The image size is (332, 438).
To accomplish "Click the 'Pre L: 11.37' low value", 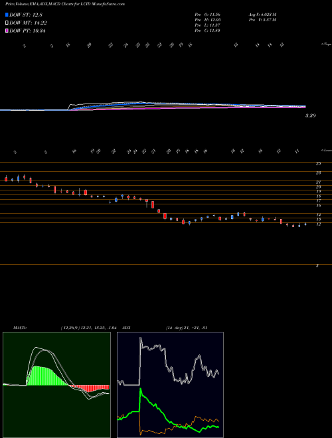I will [208, 25].
